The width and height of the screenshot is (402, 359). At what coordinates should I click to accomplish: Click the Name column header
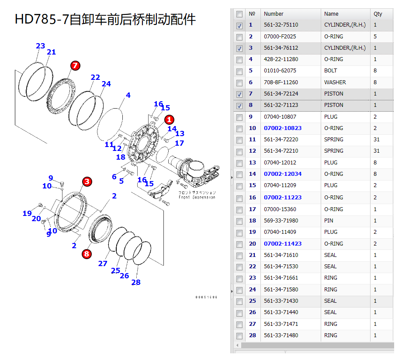coord(331,14)
